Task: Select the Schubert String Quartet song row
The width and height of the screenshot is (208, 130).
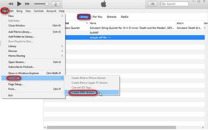Action: [x=135, y=28]
